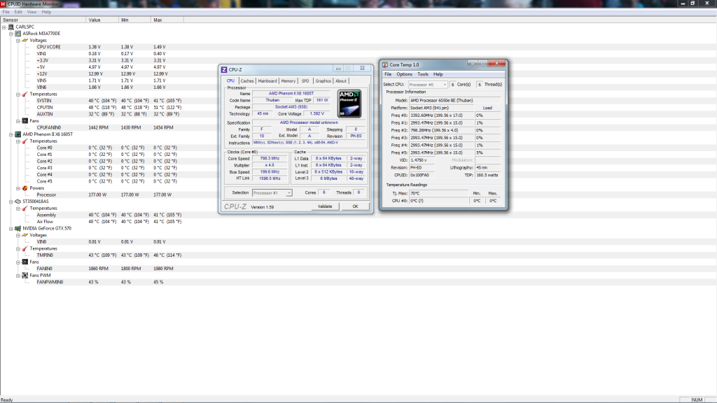Switch to About tab in CPU-Z

click(x=341, y=81)
